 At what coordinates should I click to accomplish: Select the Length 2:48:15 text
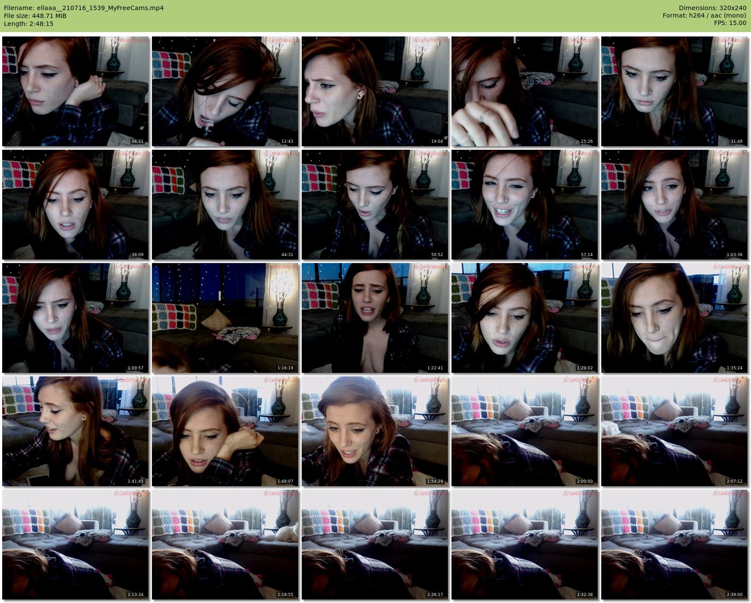(x=29, y=24)
